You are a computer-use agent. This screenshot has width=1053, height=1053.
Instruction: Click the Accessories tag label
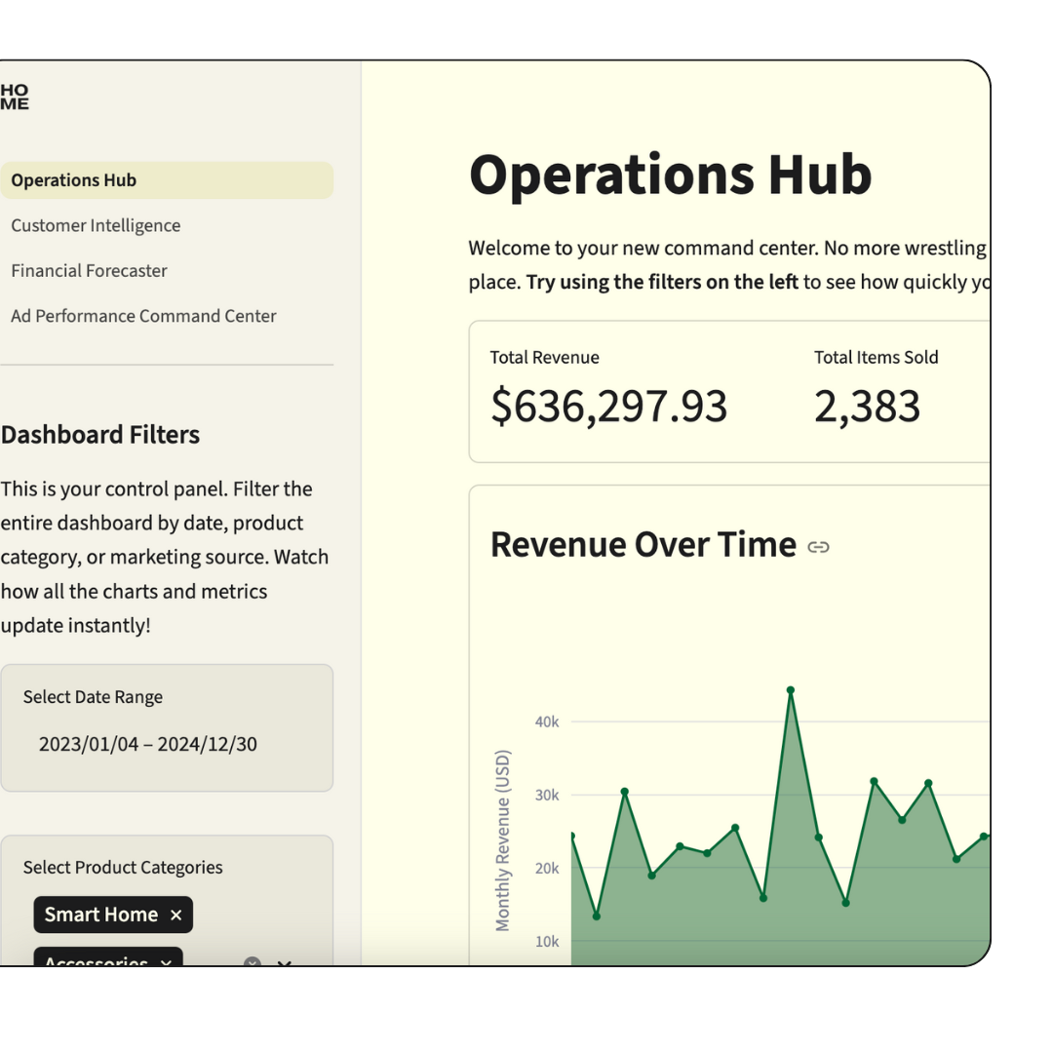[x=96, y=961]
